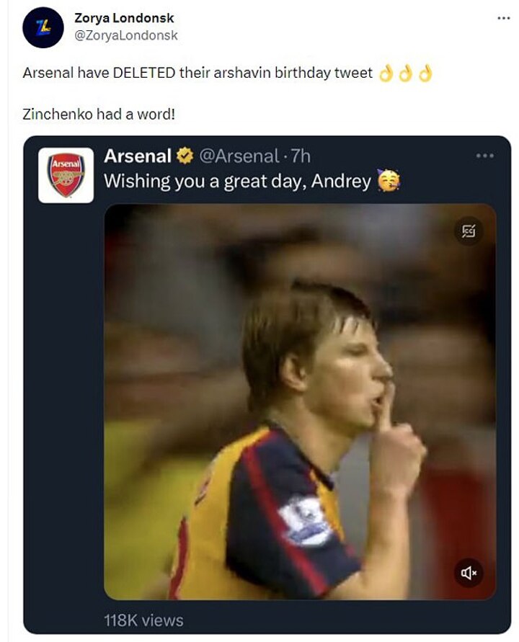
Task: Click the last OK hand emoji
Action: [425, 73]
